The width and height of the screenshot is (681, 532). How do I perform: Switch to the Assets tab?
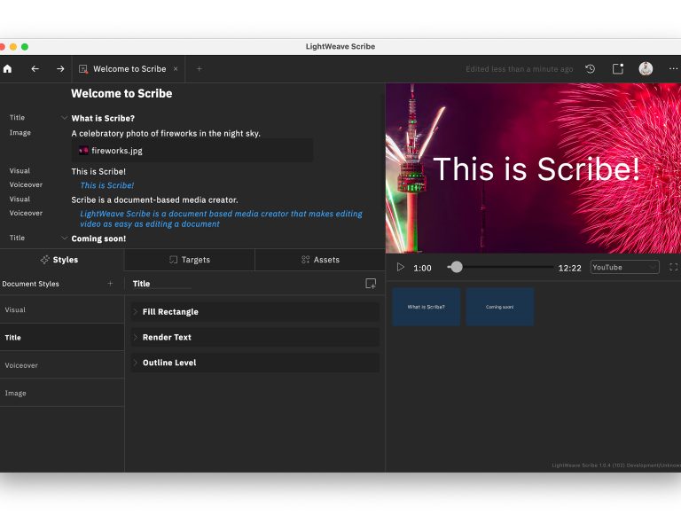click(320, 260)
